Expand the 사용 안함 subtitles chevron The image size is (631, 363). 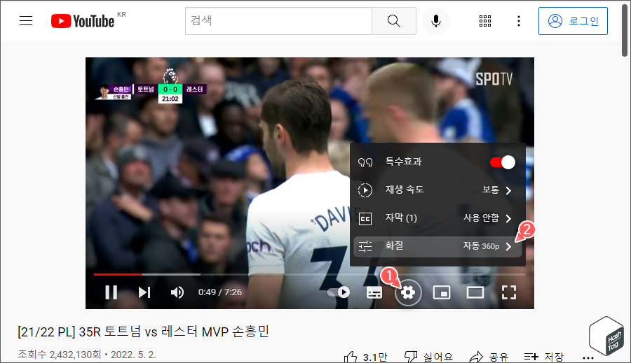[509, 218]
